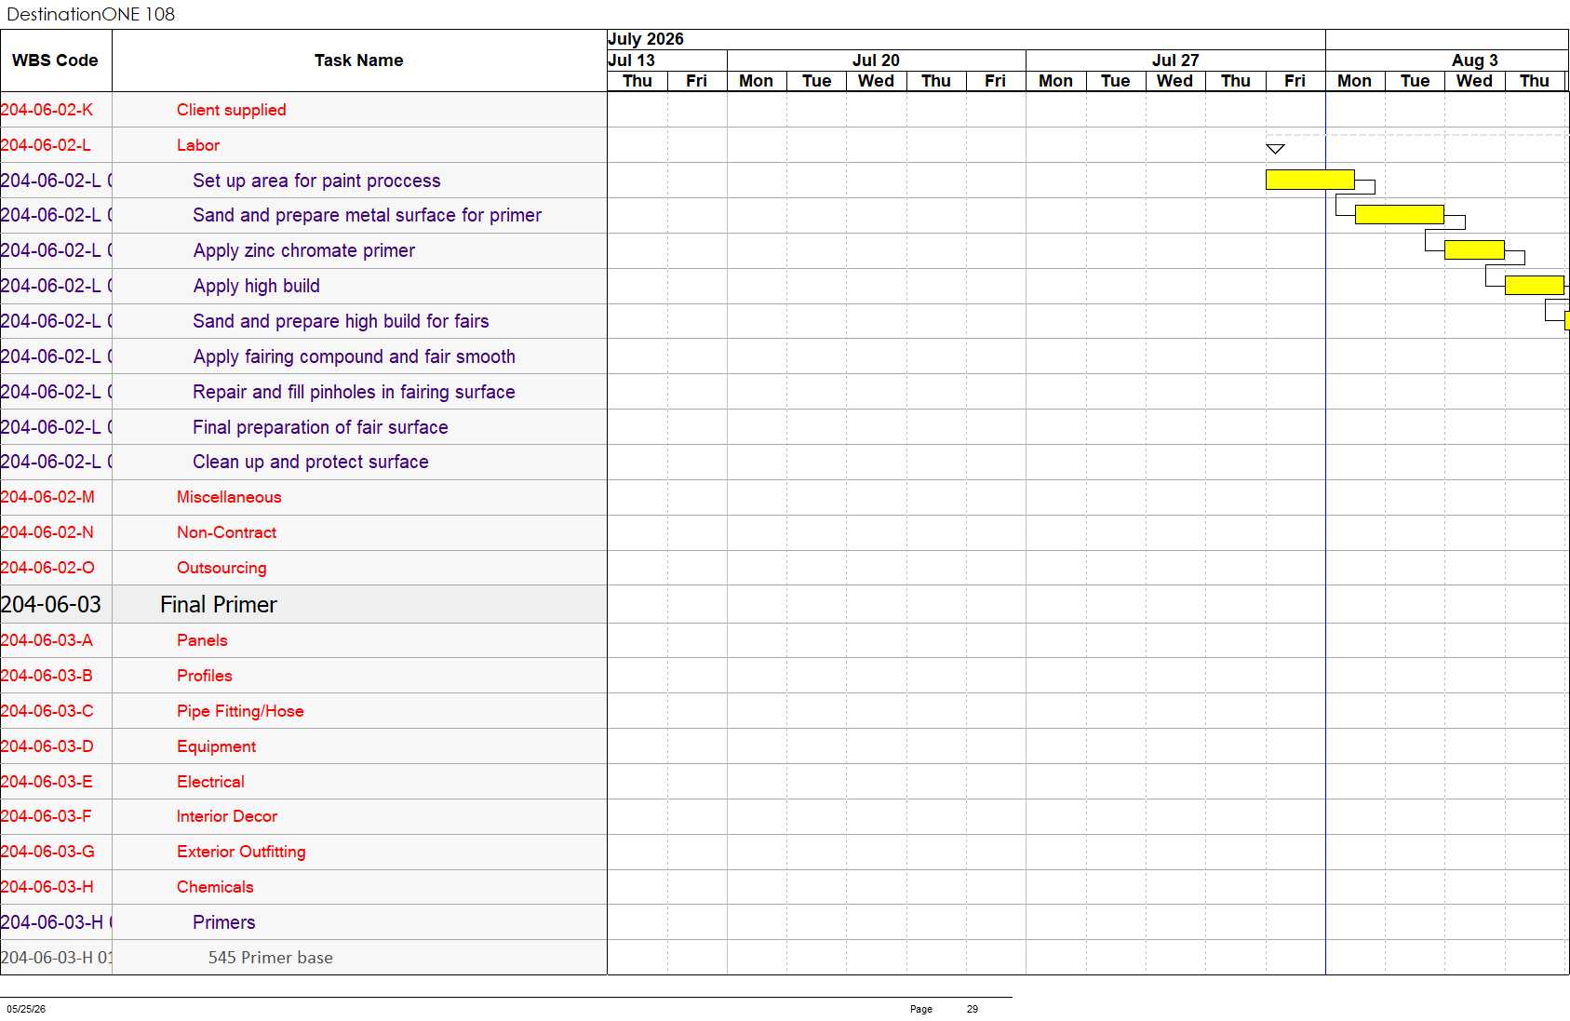Click WBS code 204-06-03
This screenshot has height=1021, width=1570.
click(51, 605)
